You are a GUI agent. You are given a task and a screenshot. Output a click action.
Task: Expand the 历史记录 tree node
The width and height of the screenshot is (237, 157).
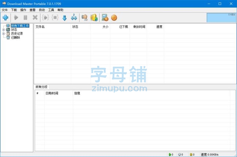(4, 34)
